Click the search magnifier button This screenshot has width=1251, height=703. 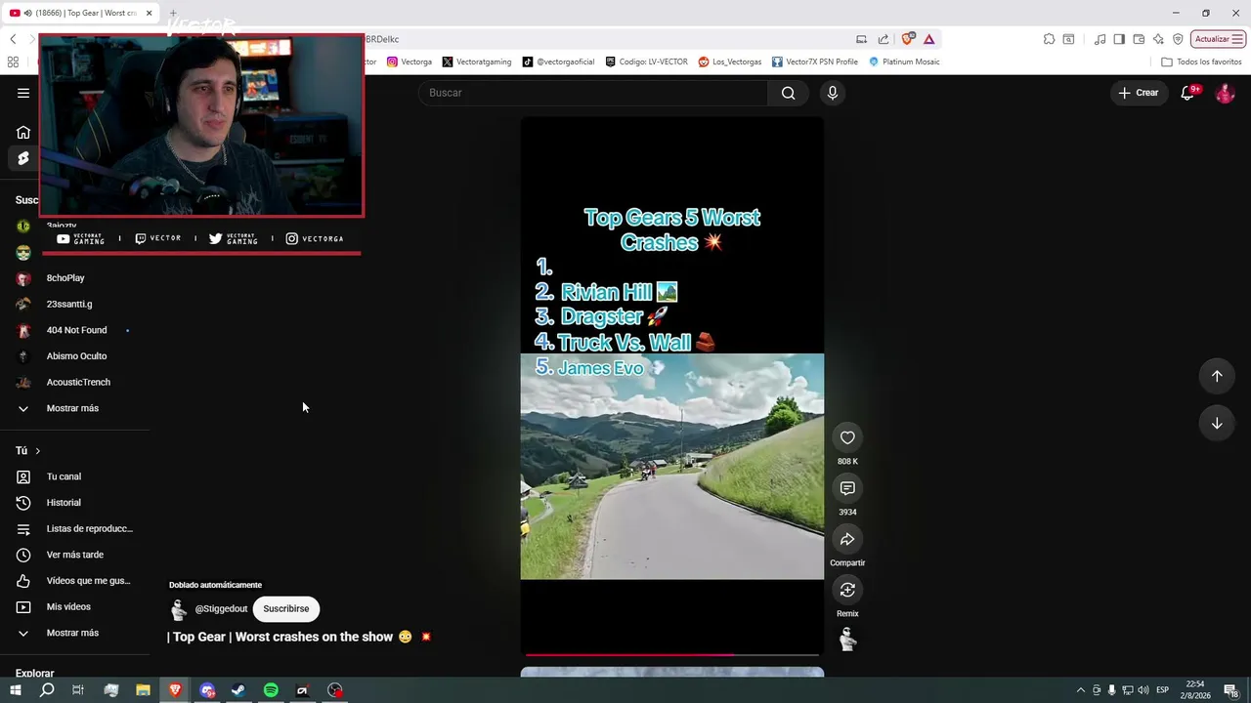point(788,93)
